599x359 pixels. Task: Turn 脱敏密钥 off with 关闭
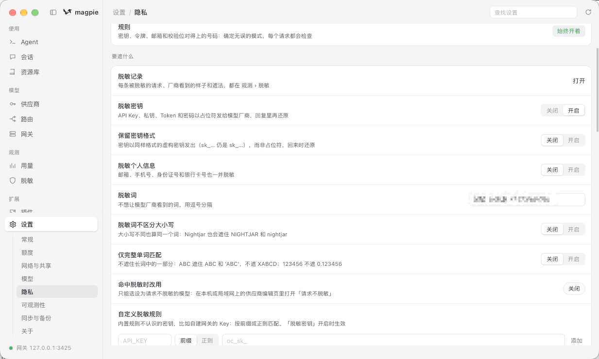pos(552,111)
